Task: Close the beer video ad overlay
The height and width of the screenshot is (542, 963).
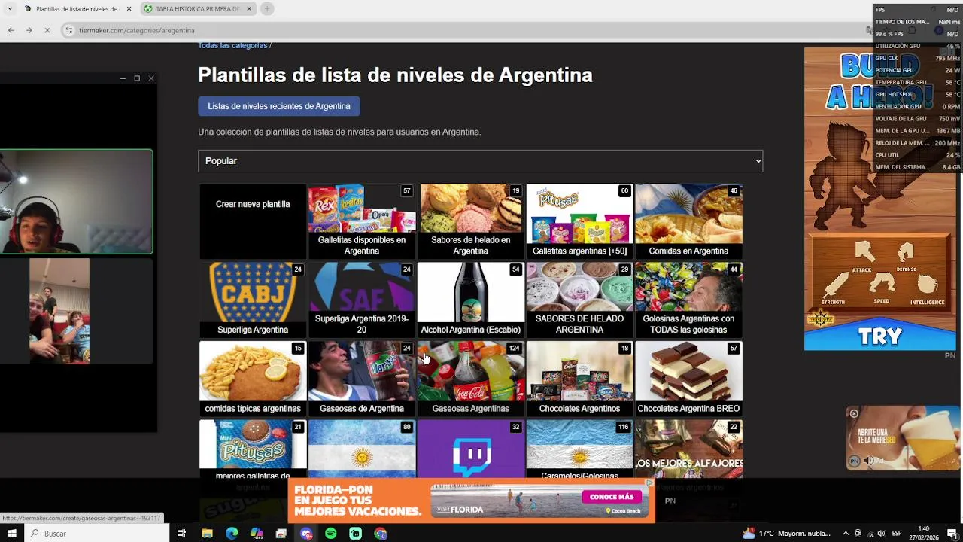Action: click(854, 413)
